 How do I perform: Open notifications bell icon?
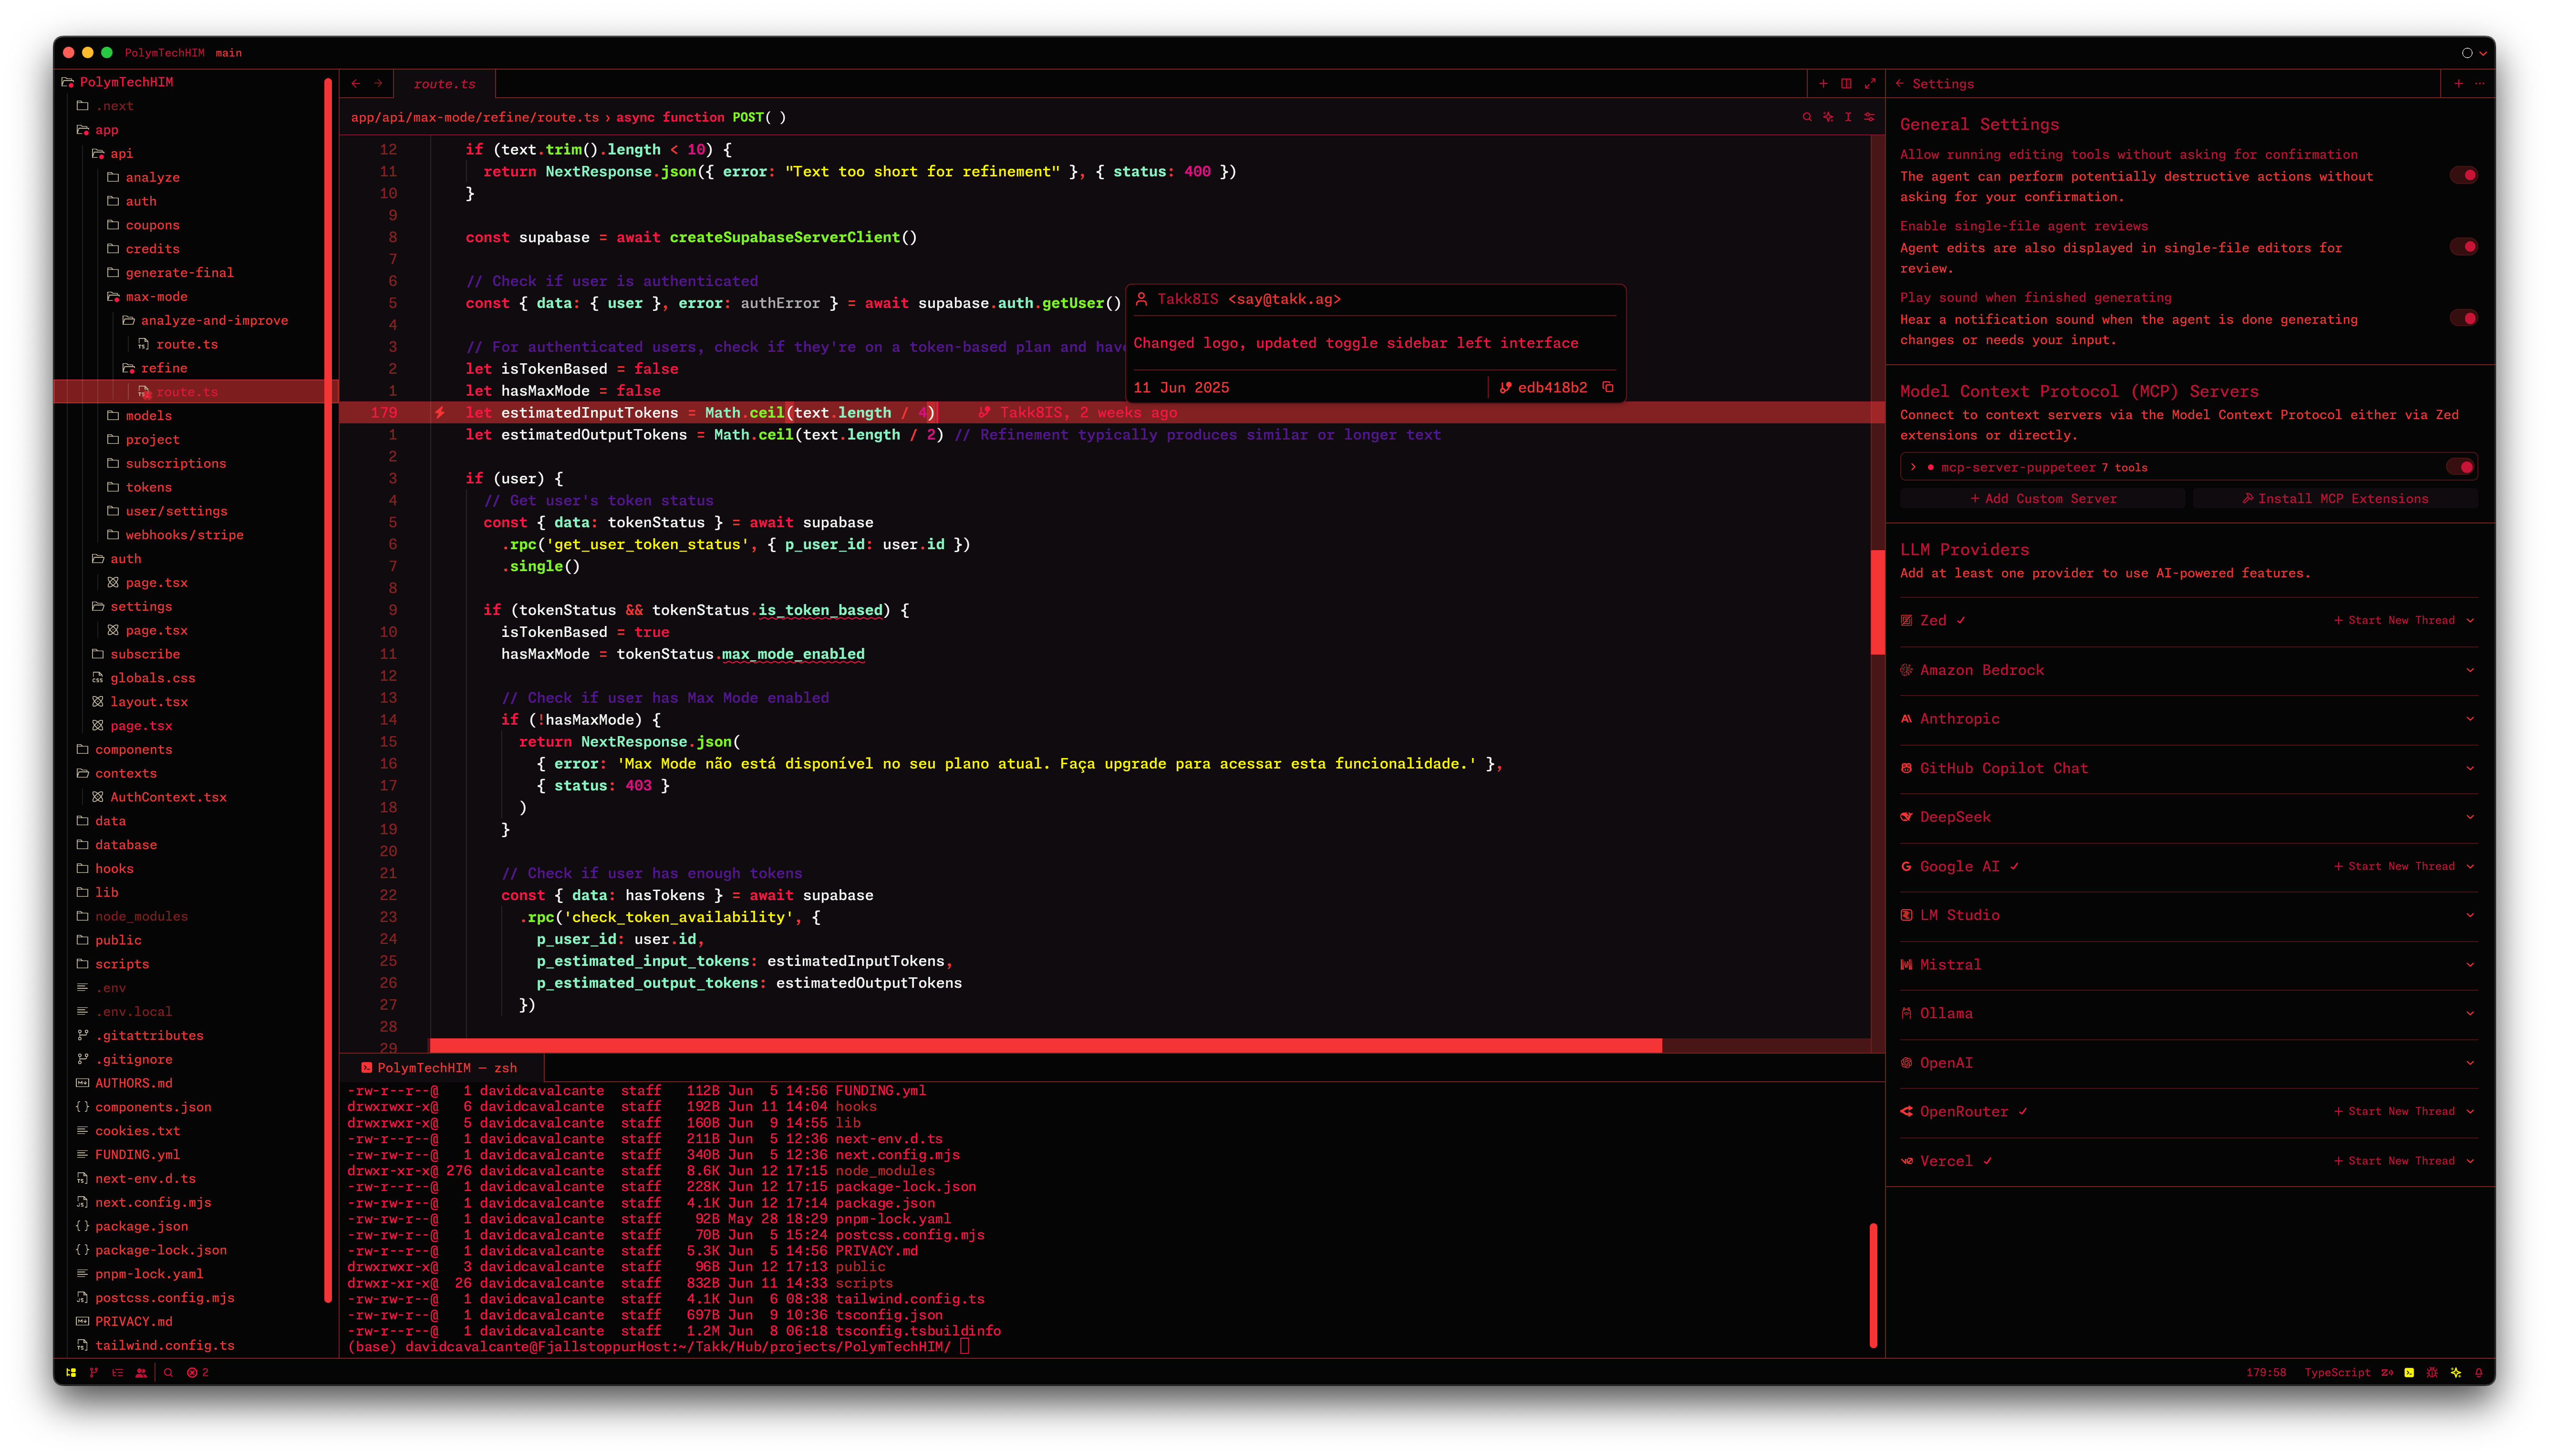[x=2478, y=1372]
